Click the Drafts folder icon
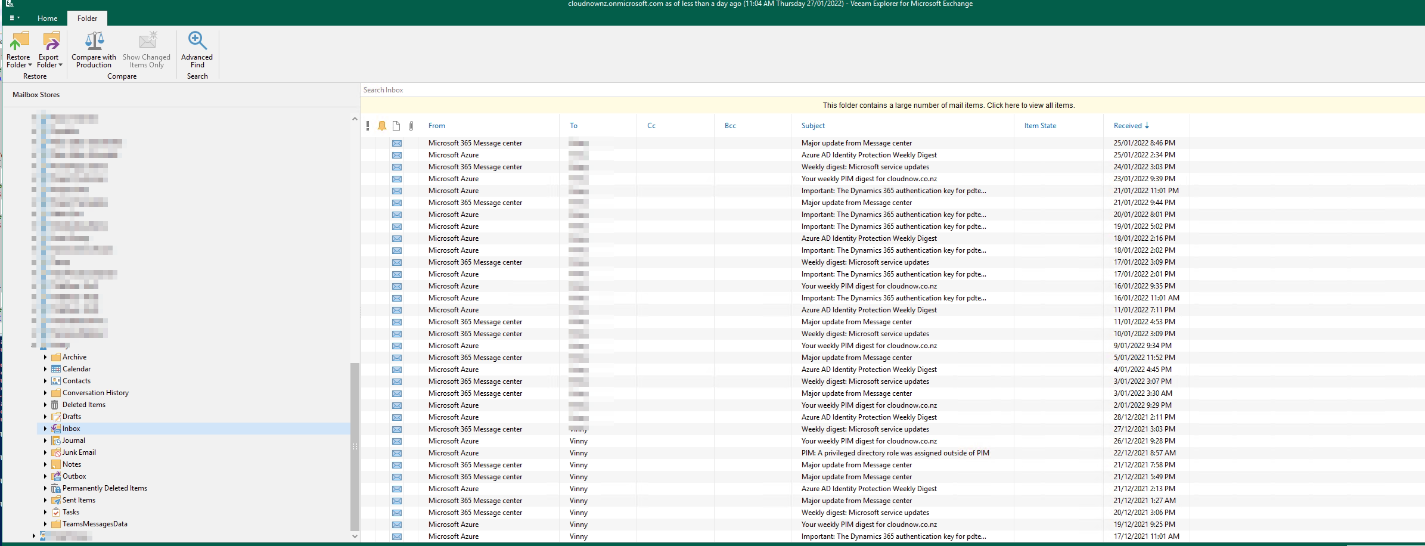Viewport: 1425px width, 546px height. tap(56, 417)
